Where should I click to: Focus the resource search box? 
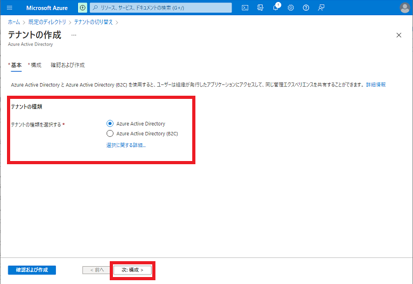click(x=161, y=8)
